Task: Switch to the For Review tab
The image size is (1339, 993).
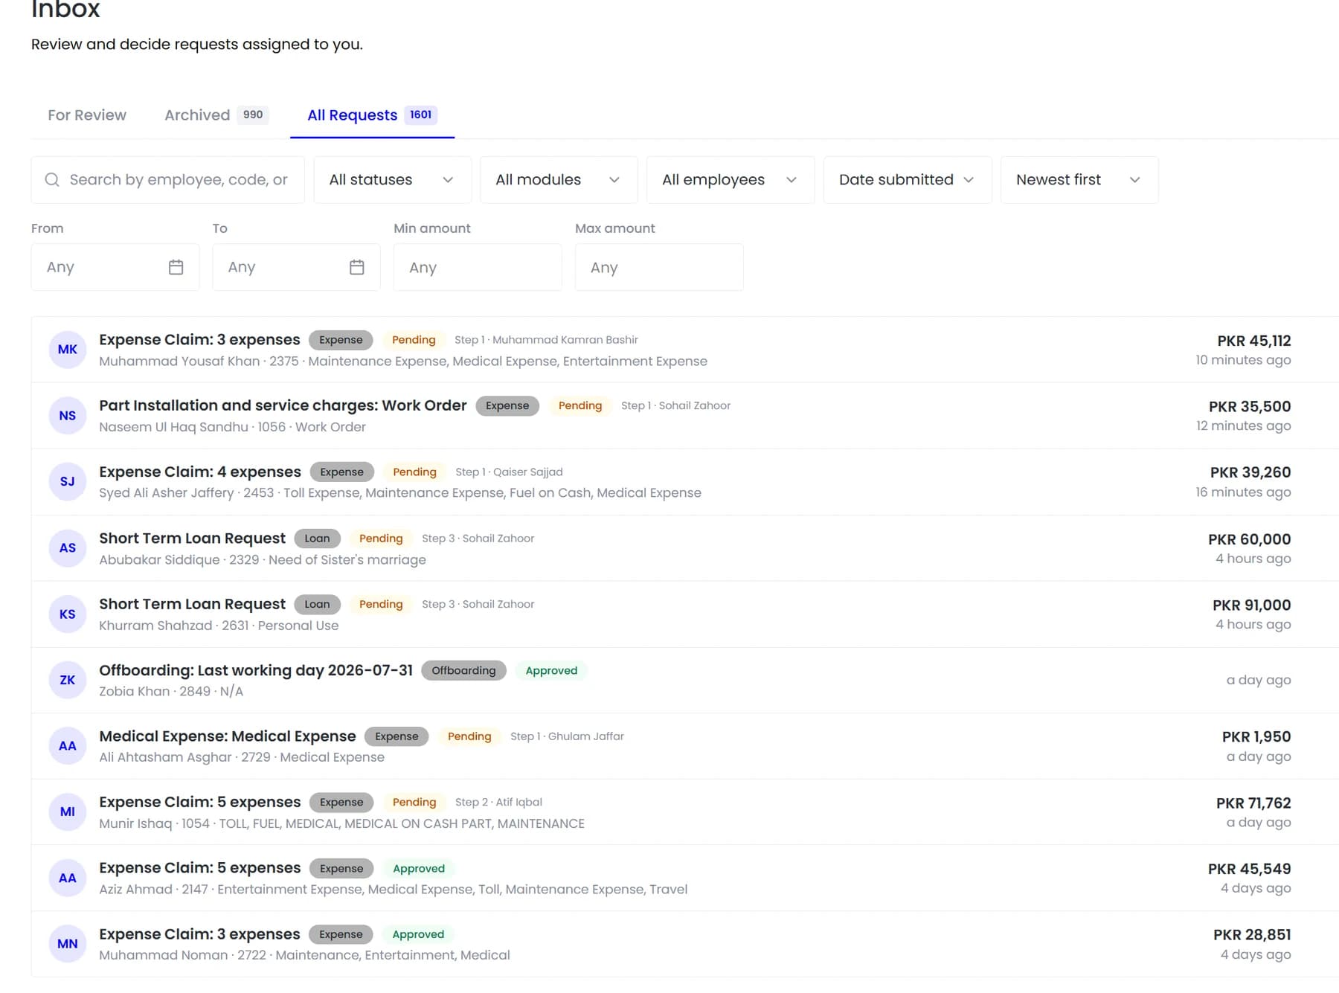Action: tap(87, 115)
